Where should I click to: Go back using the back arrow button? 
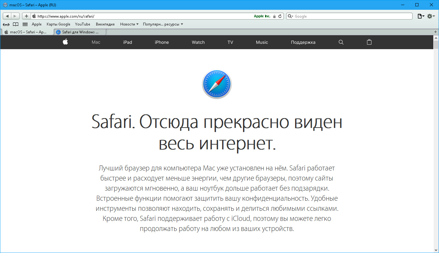pos(7,16)
